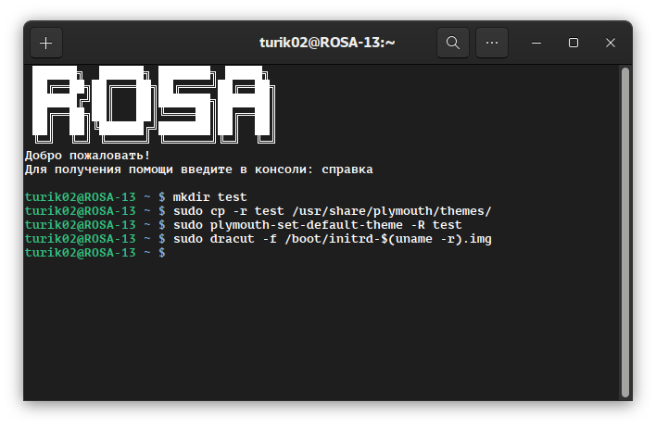Click the path /usr/share/plymouth/themes/

click(392, 211)
